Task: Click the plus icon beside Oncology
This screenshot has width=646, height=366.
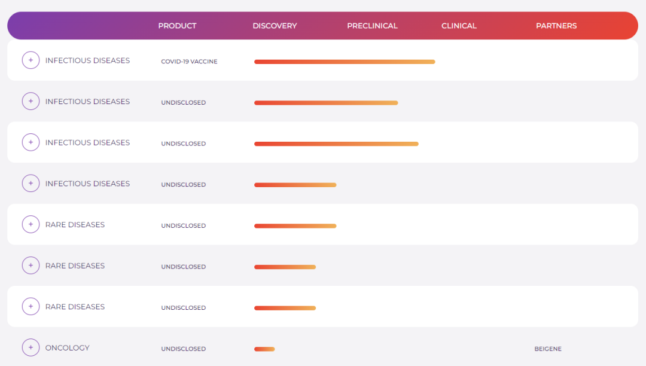Action: [x=31, y=347]
